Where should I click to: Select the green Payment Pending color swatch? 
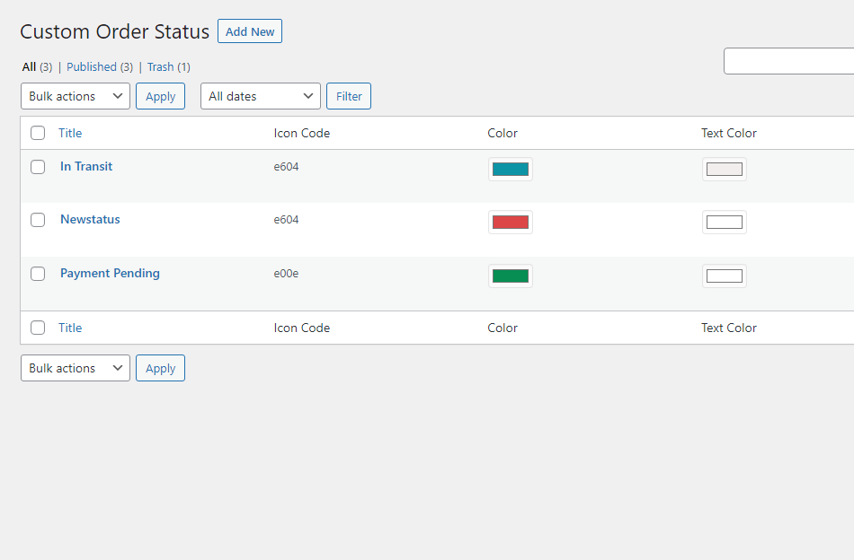click(x=510, y=276)
